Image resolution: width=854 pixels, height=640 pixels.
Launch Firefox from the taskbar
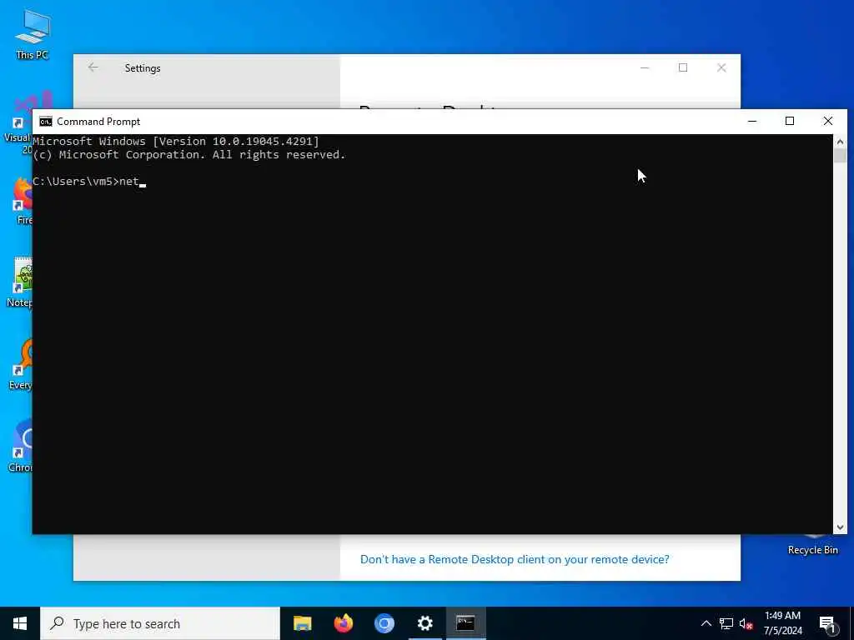(343, 623)
